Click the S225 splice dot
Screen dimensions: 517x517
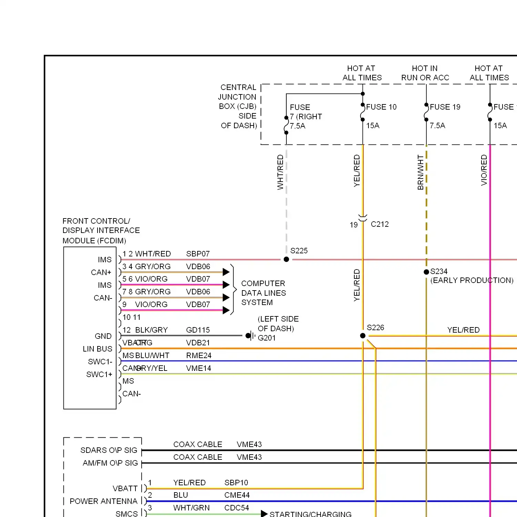[x=286, y=259]
